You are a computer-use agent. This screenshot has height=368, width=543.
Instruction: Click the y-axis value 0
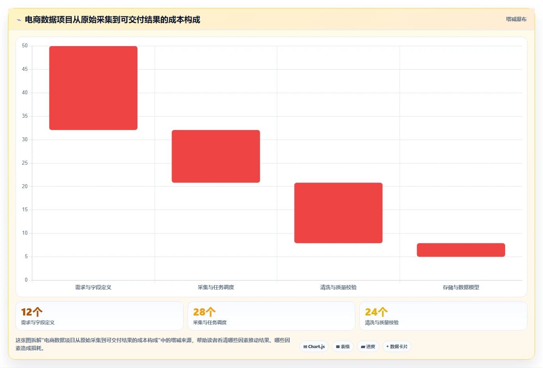pos(26,280)
